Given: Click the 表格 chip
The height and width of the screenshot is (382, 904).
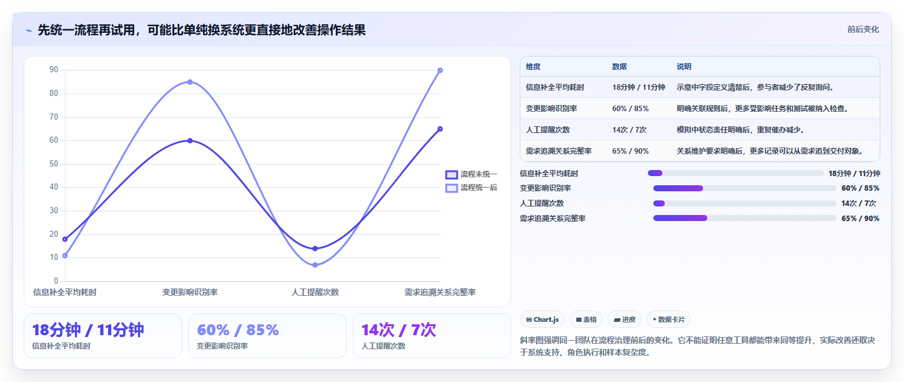Looking at the screenshot, I should pos(586,319).
